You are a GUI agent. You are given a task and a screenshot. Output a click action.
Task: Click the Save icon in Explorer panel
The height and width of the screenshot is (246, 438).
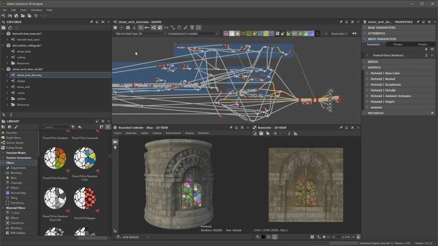point(4,28)
